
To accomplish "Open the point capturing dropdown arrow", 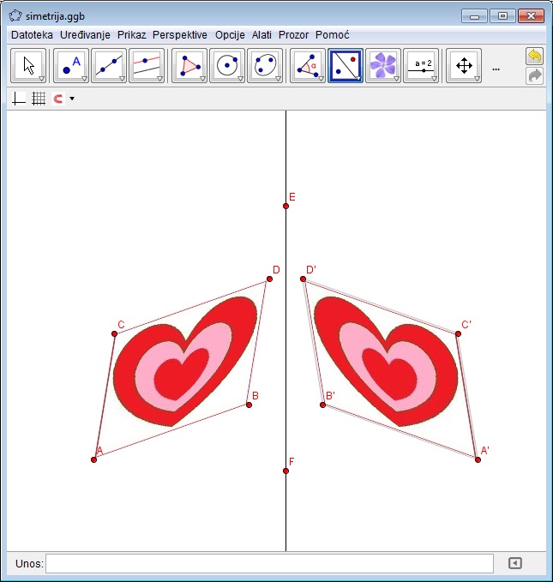I will click(x=72, y=99).
